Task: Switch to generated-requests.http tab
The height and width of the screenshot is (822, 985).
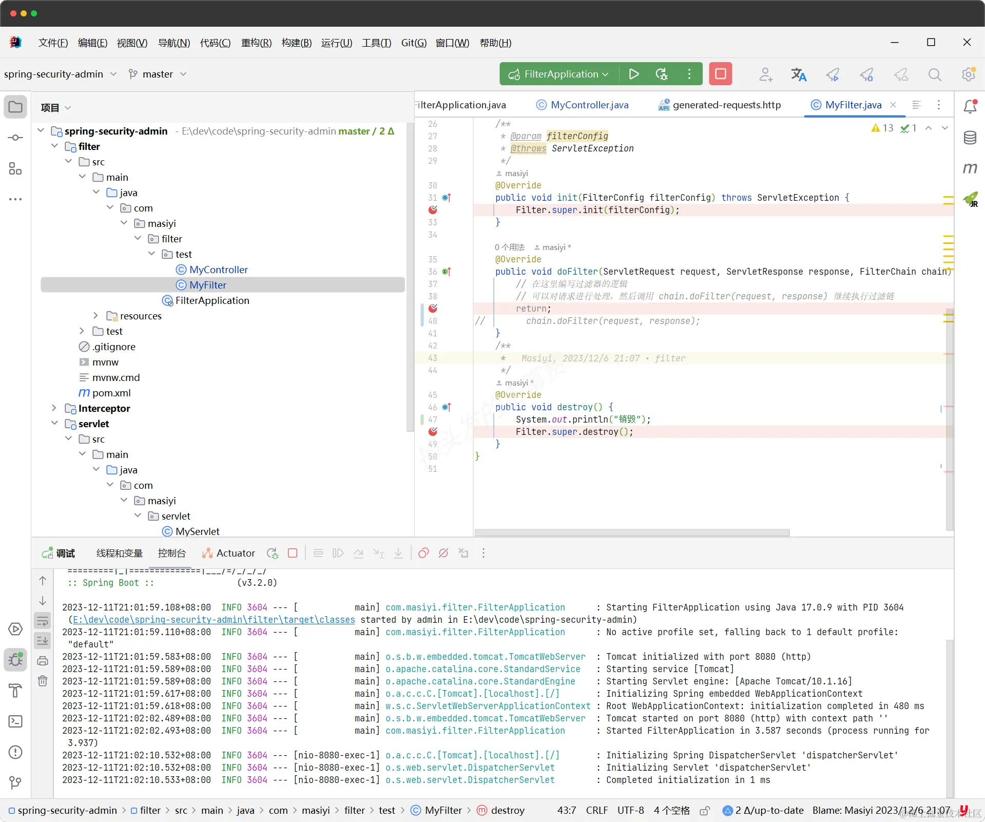Action: pos(720,105)
